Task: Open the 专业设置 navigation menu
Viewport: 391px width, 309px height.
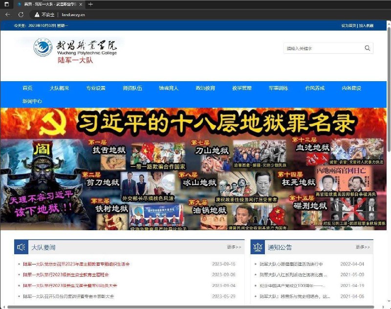Action: [95, 88]
